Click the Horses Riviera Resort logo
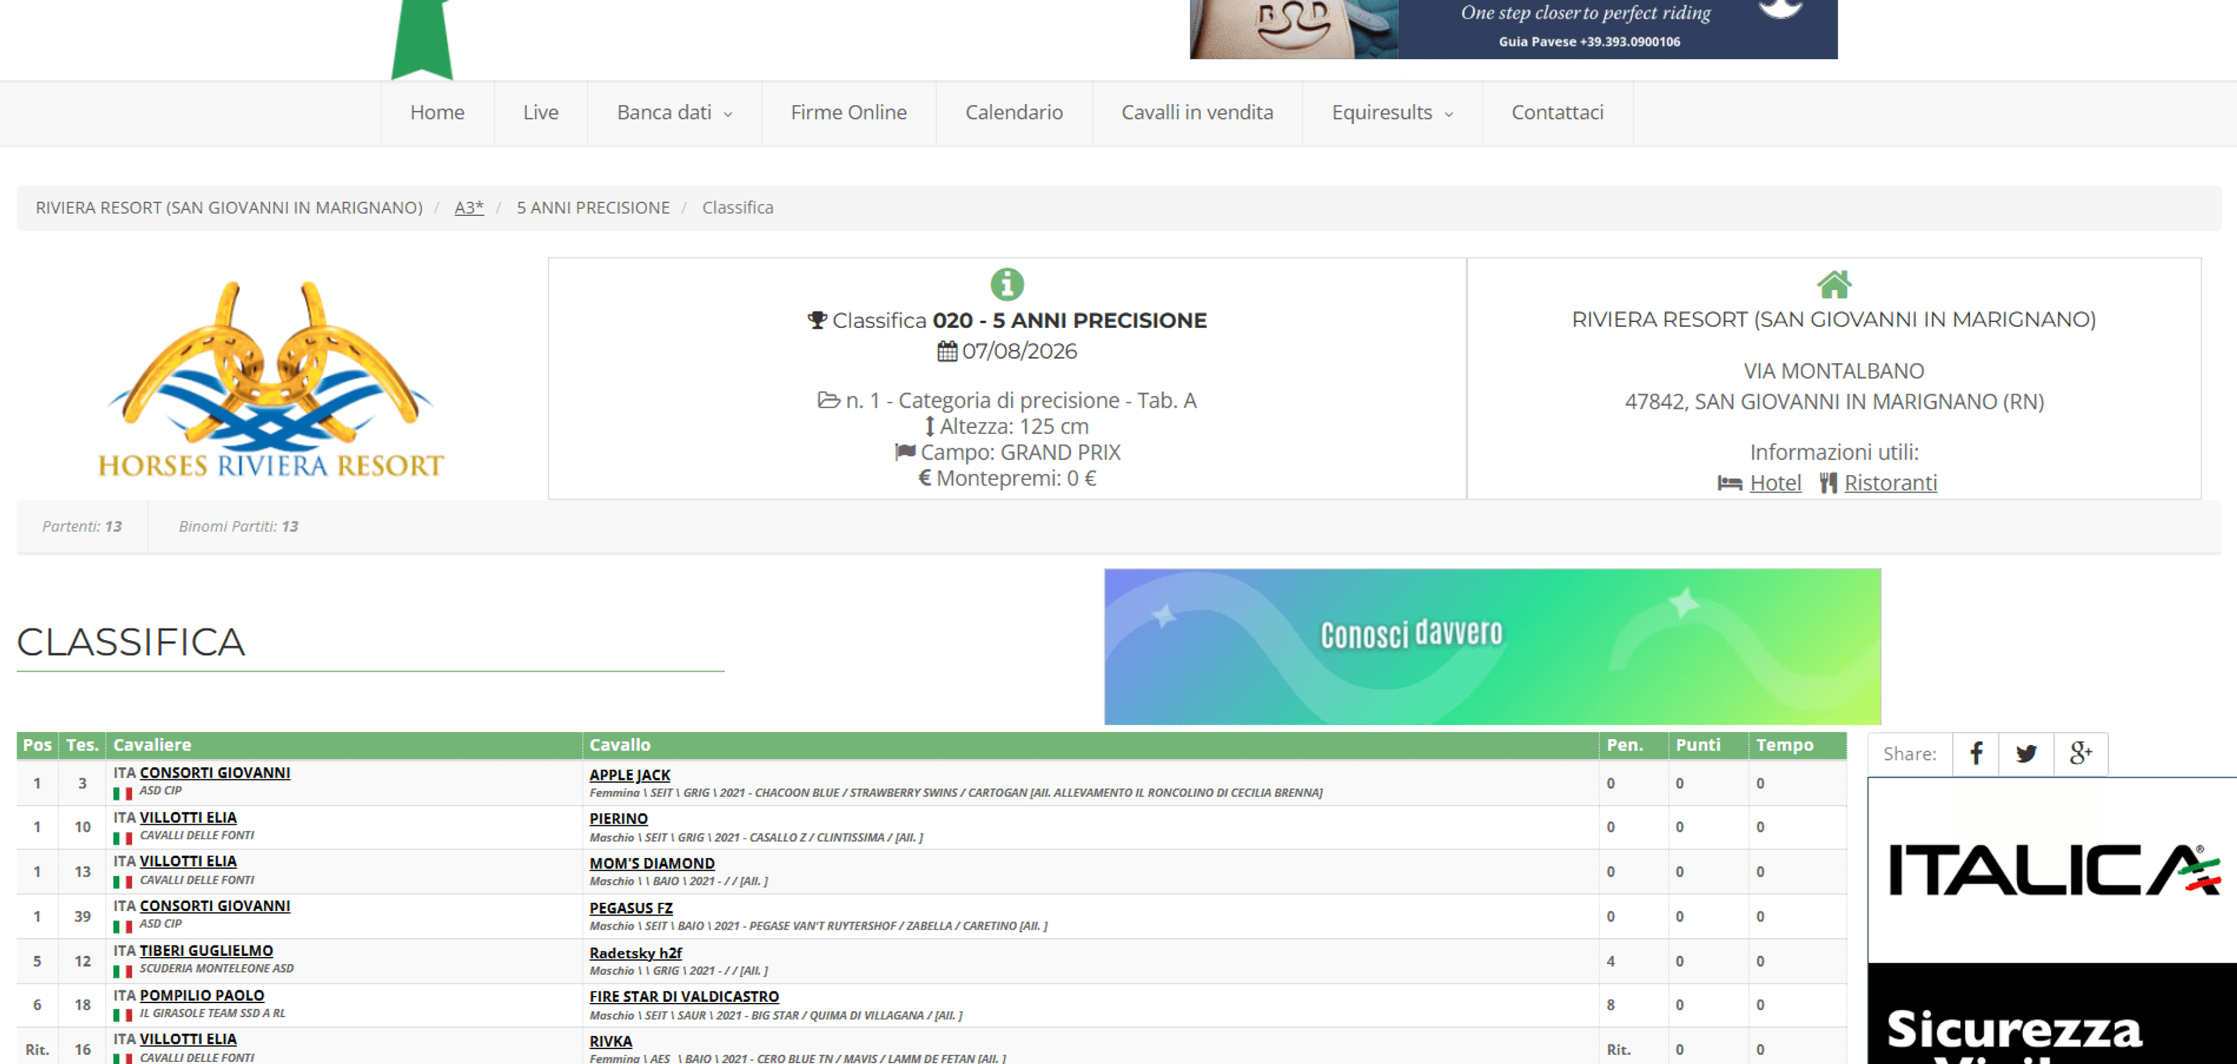 [271, 379]
